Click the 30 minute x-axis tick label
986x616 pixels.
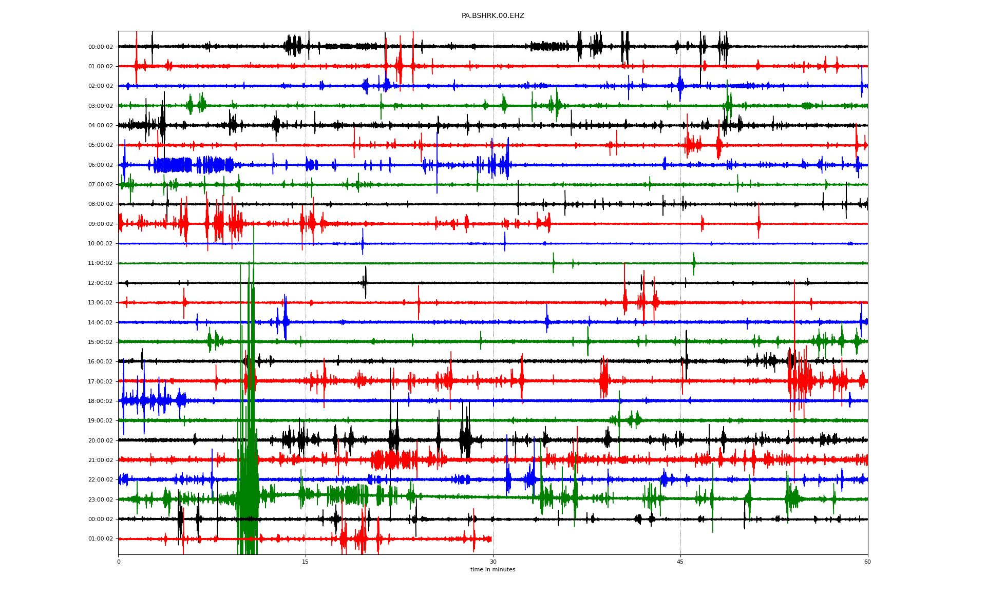coord(493,562)
